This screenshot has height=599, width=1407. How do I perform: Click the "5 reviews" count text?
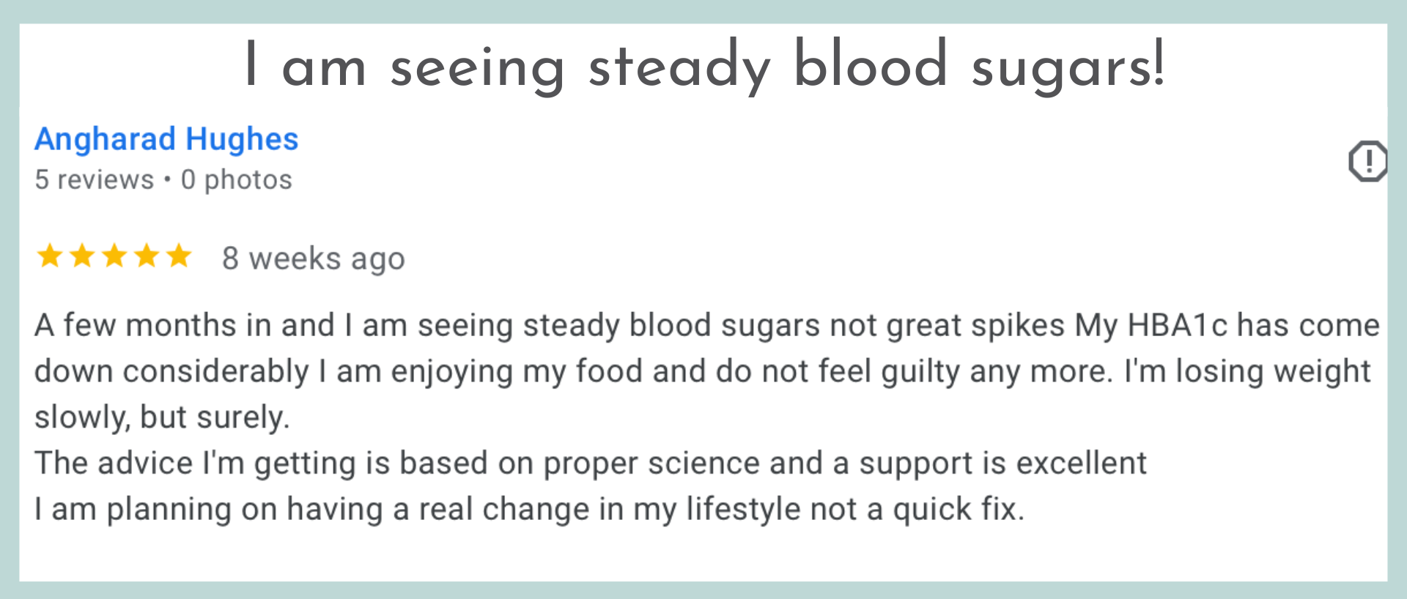(x=95, y=179)
